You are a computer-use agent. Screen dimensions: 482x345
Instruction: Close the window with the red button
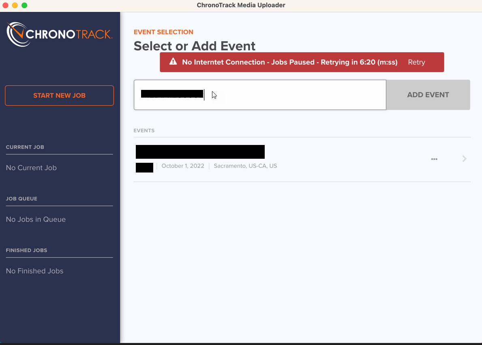coord(6,5)
